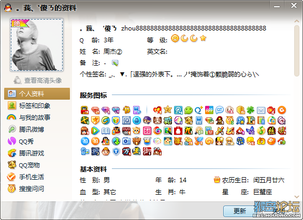Click the account text "zhou8888…"

pos(194,28)
